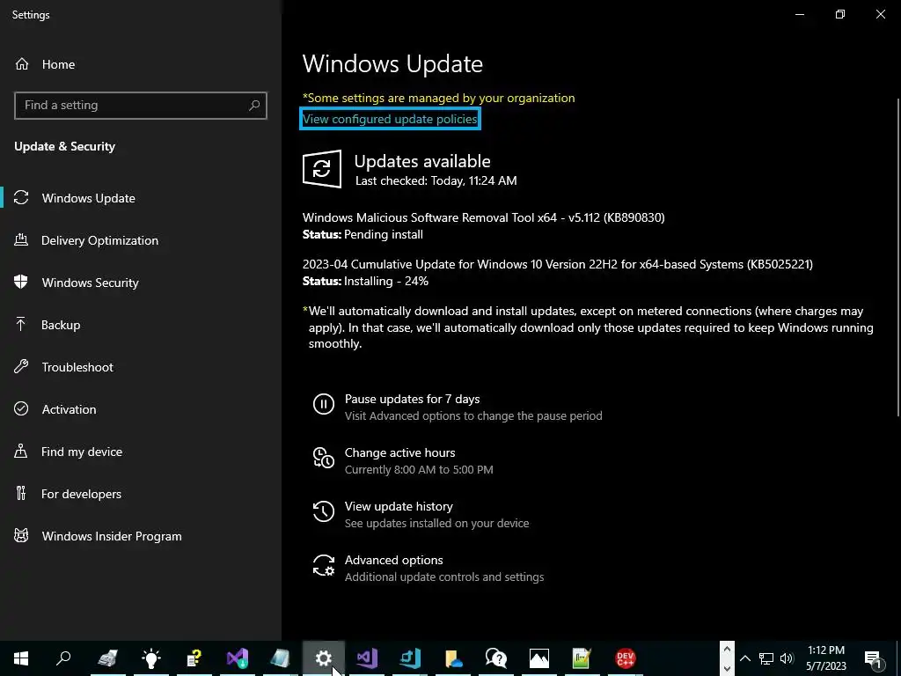Click the Settings gear taskbar icon
The height and width of the screenshot is (676, 901).
click(x=324, y=658)
